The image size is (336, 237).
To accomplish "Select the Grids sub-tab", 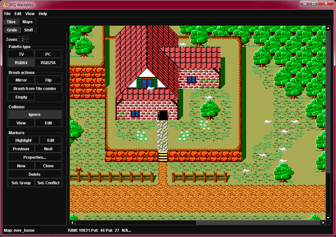I will (x=12, y=30).
